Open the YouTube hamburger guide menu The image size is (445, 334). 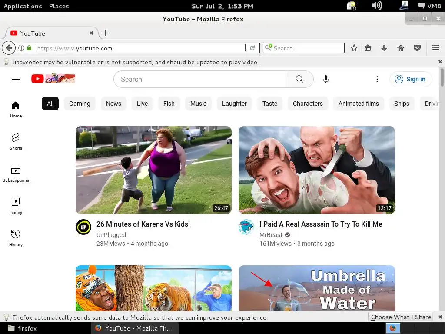16,79
